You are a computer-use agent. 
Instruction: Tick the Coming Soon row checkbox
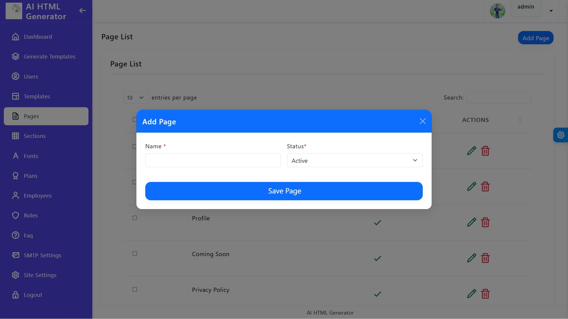coord(135,254)
